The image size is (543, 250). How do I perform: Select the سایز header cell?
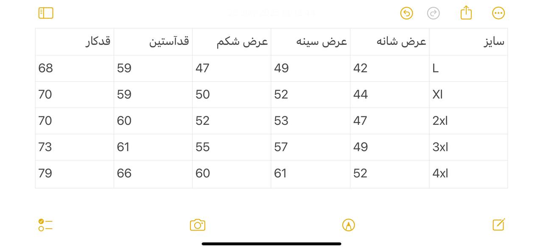468,41
